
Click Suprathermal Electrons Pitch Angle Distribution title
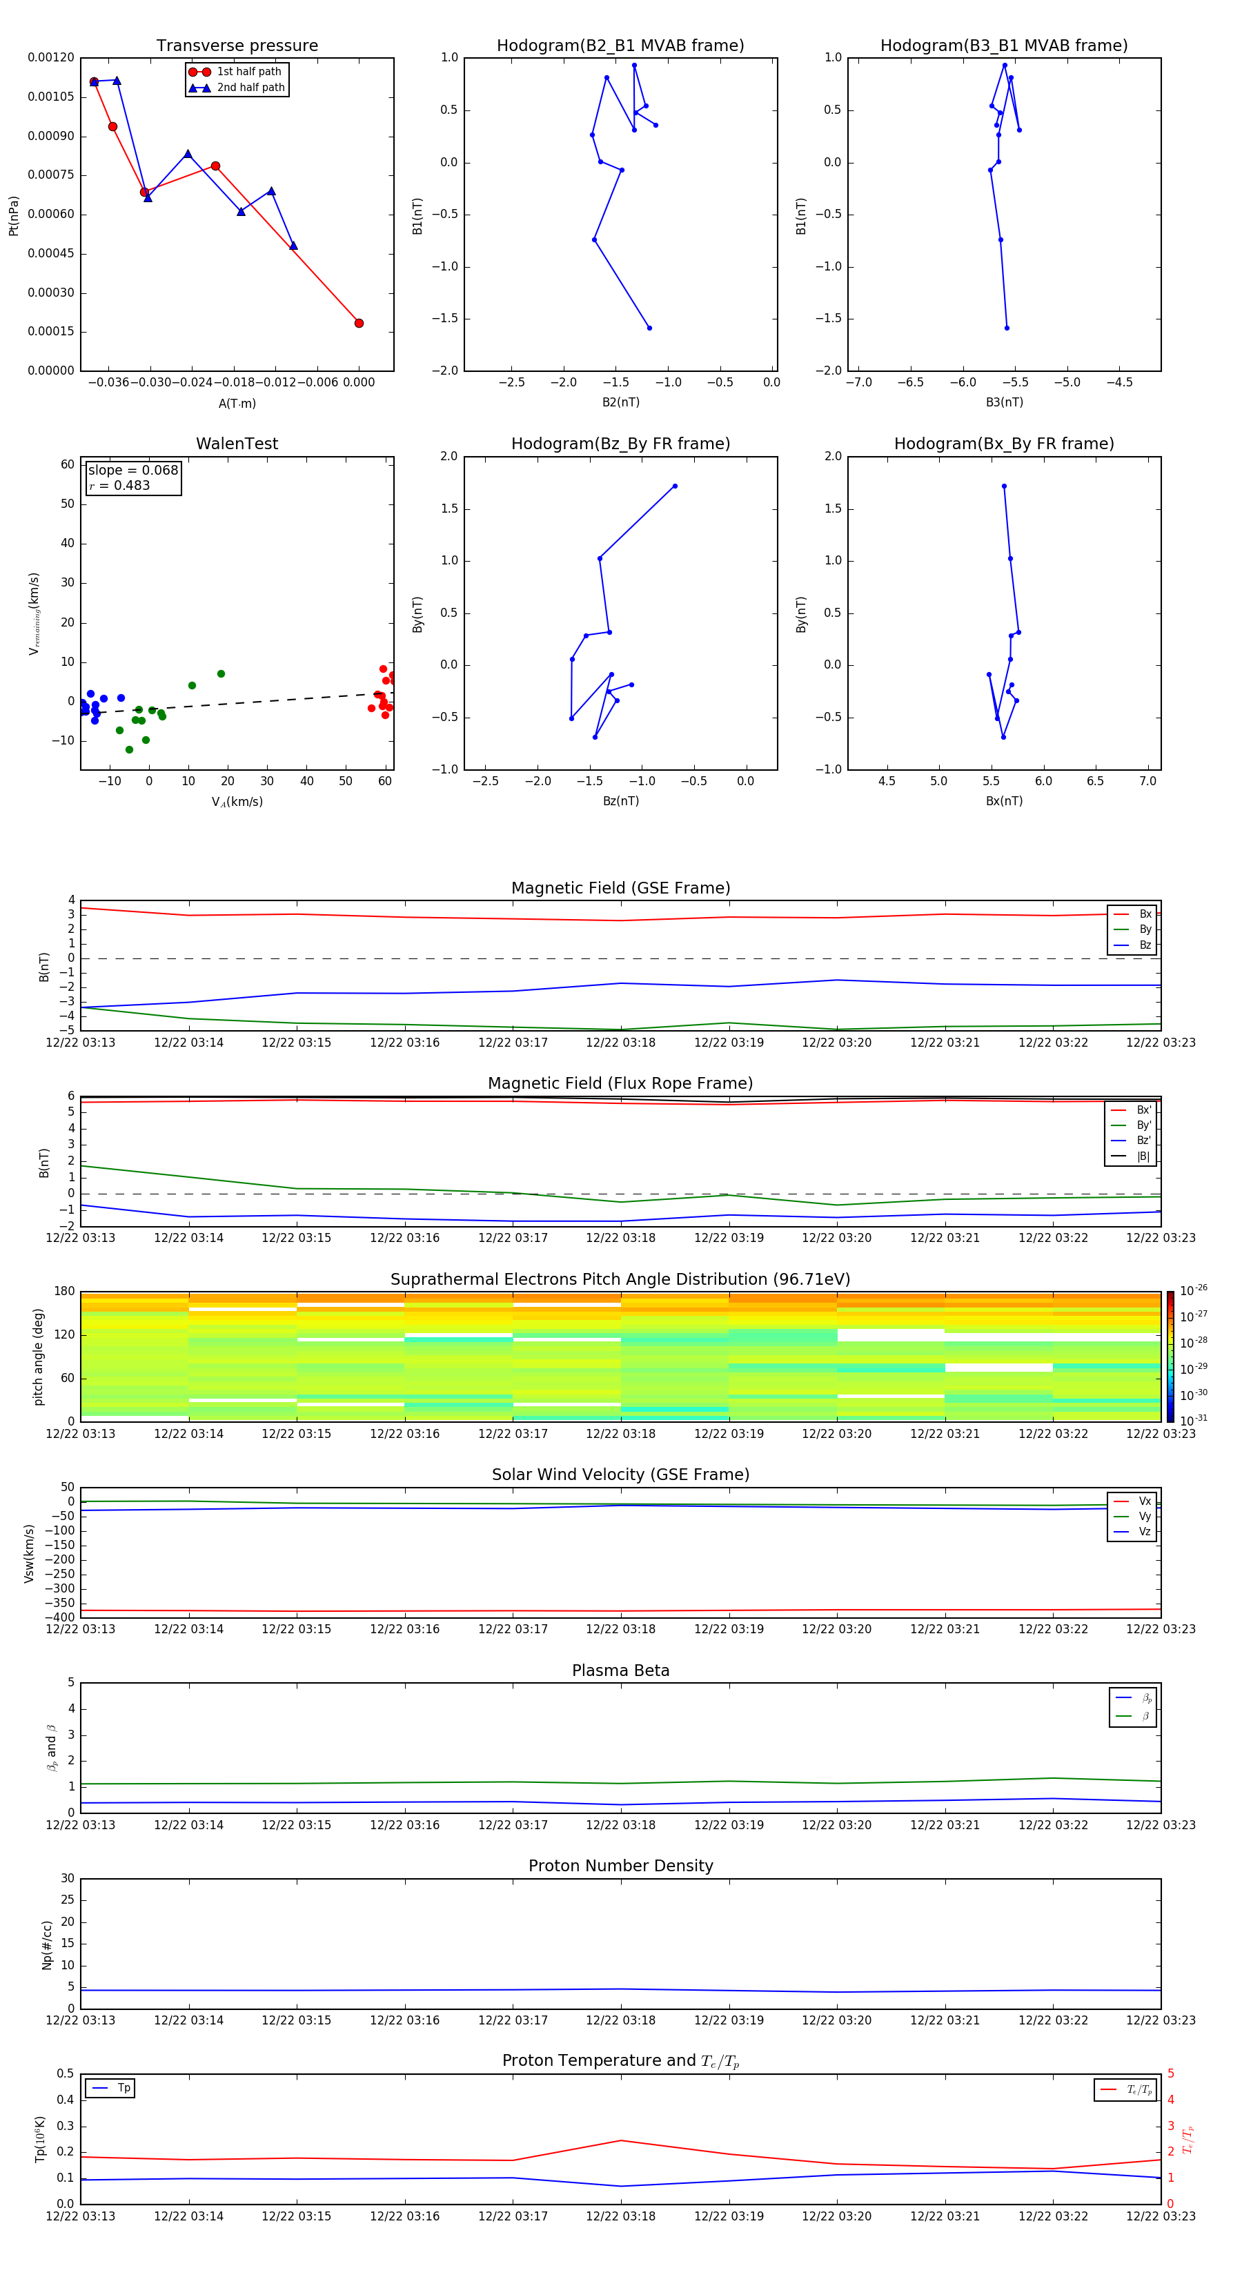(x=620, y=1280)
